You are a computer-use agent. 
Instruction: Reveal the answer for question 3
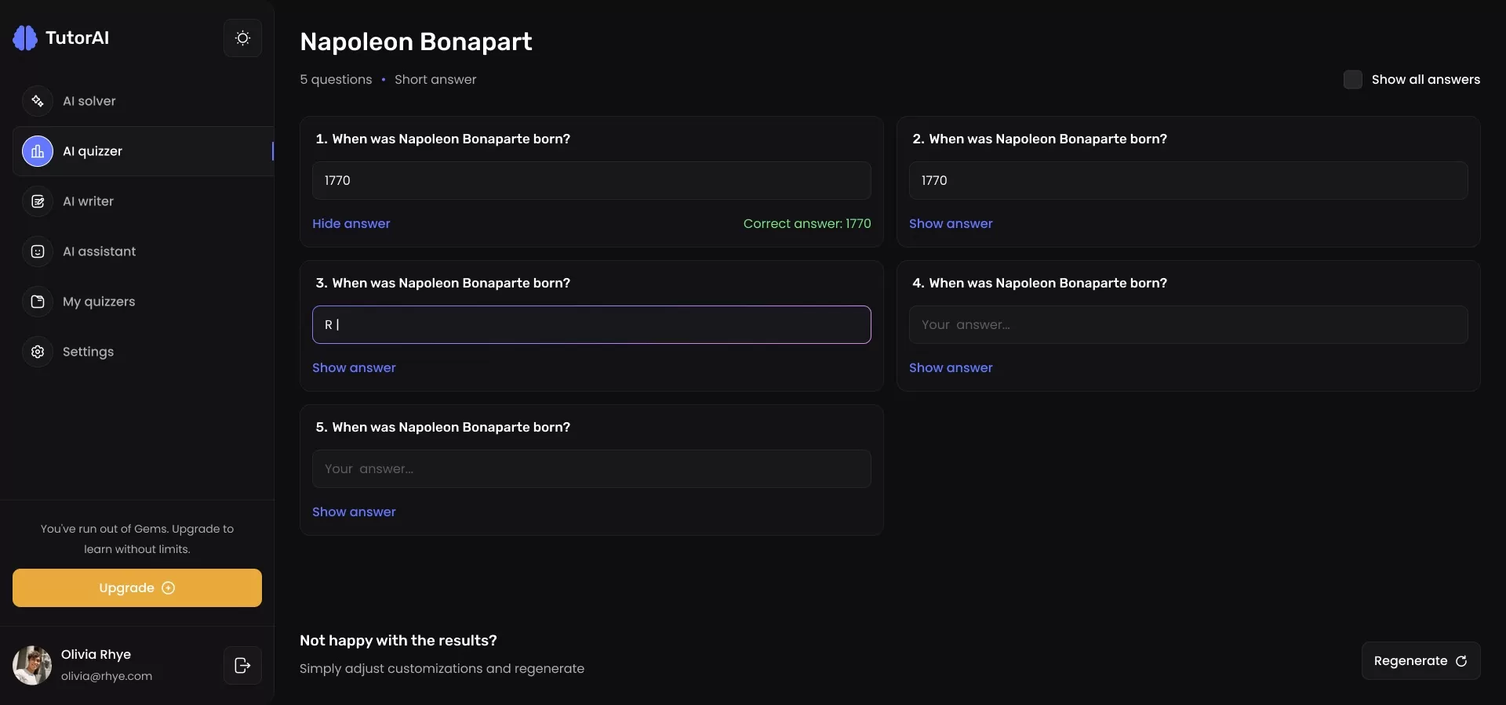pyautogui.click(x=354, y=367)
